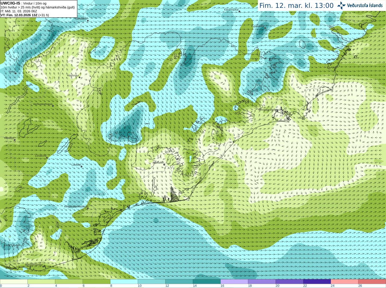Viewport: 386px width, 288px height.
Task: Click the legend scale number 16
Action: click(222, 286)
